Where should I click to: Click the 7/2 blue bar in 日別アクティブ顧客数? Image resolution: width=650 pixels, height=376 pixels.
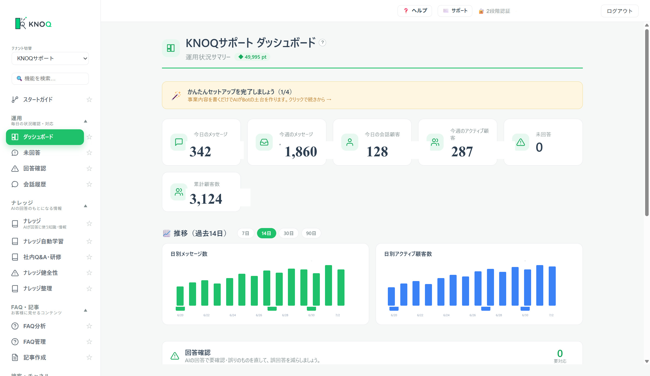tap(552, 286)
